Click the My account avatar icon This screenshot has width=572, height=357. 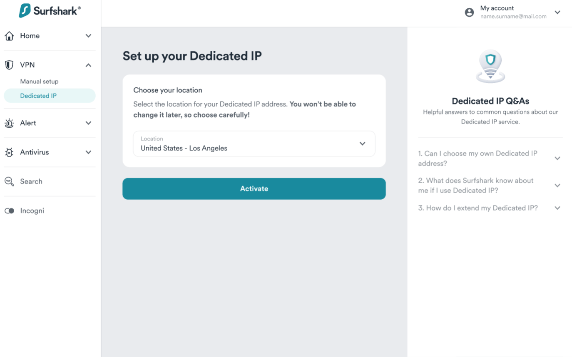pyautogui.click(x=469, y=12)
